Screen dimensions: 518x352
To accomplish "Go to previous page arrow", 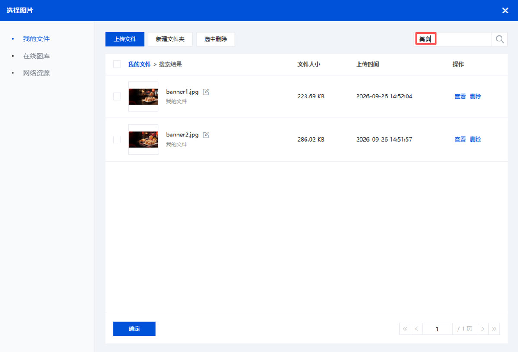I will coord(417,329).
